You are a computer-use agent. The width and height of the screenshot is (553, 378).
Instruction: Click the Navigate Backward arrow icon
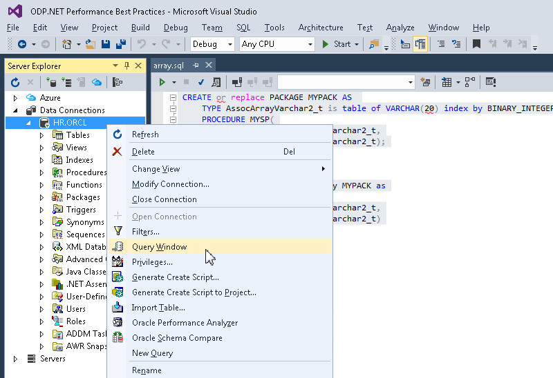point(22,44)
